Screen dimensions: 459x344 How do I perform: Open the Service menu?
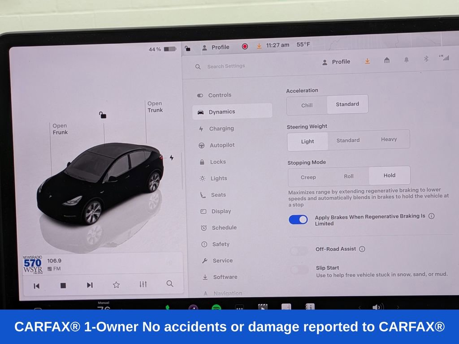222,260
